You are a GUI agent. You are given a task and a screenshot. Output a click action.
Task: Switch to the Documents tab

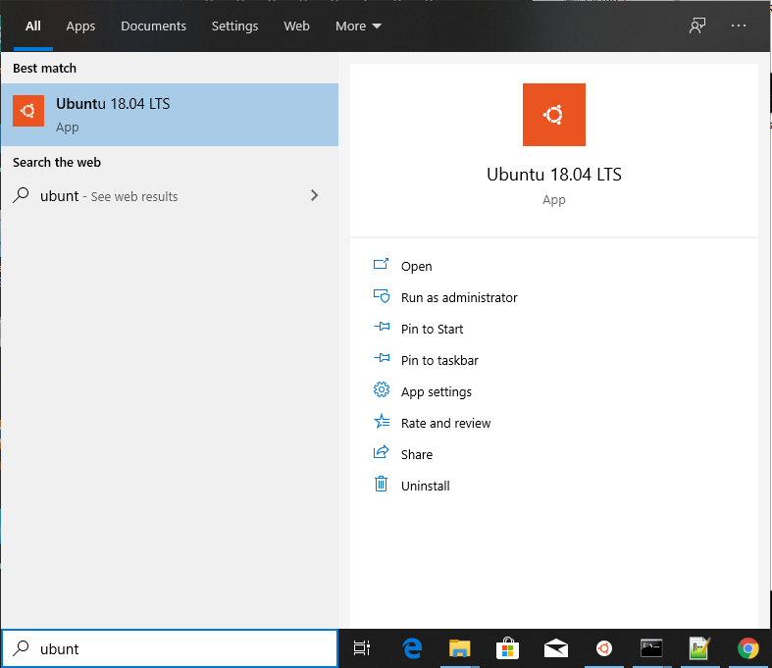(x=153, y=26)
